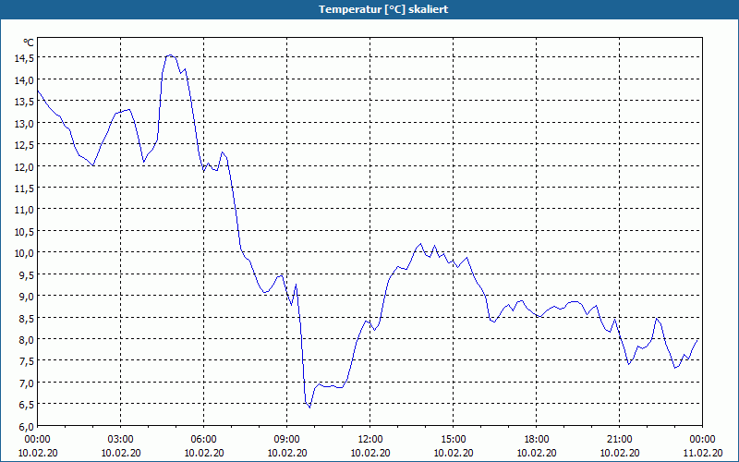Pick the 12:00 time label
This screenshot has width=739, height=462.
coord(370,440)
